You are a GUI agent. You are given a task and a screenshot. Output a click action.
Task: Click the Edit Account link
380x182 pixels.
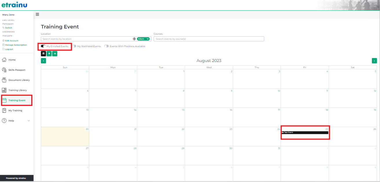(x=12, y=41)
